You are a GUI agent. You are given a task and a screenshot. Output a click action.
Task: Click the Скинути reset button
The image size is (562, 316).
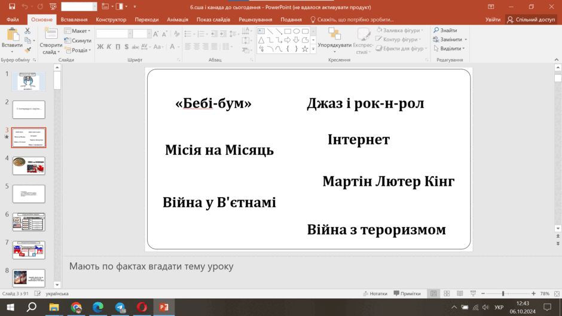point(78,41)
